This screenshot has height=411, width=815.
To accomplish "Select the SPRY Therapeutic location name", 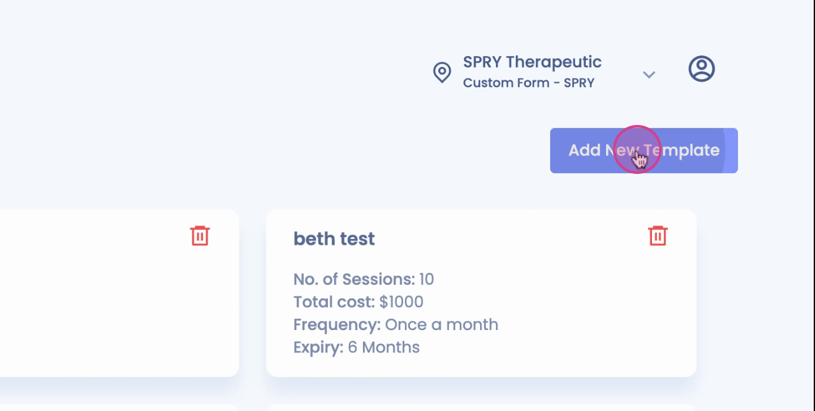I will point(532,62).
